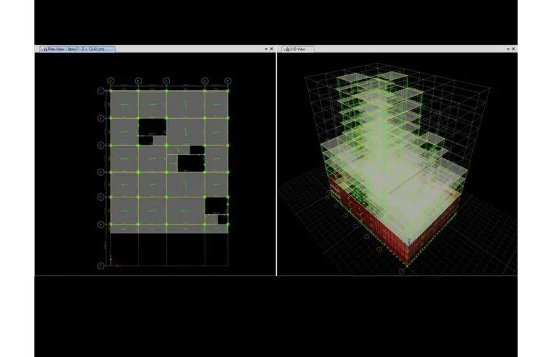Image resolution: width=552 pixels, height=357 pixels.
Task: Click the divider between Plan and 3-D views
Action: [x=277, y=162]
